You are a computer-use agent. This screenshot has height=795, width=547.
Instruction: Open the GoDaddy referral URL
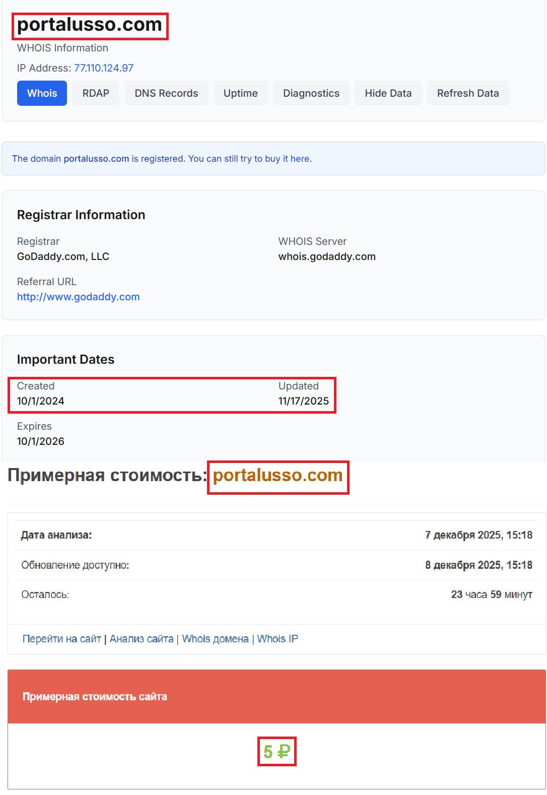78,297
